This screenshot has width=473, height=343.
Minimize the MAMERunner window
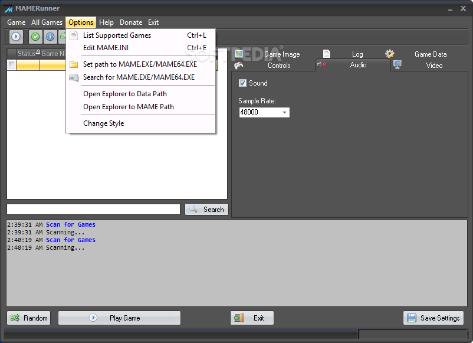(450, 9)
